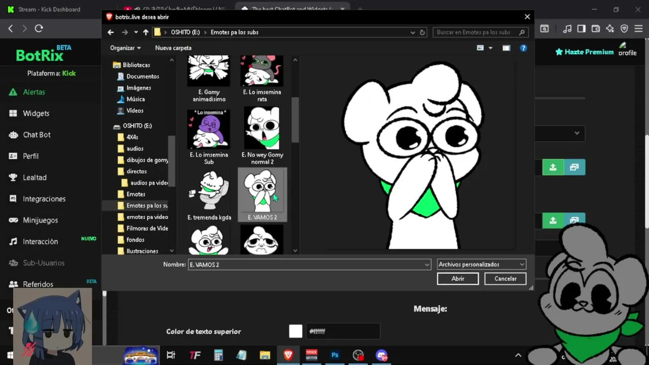Refresh the Emotes pa los subs folder

[422, 32]
